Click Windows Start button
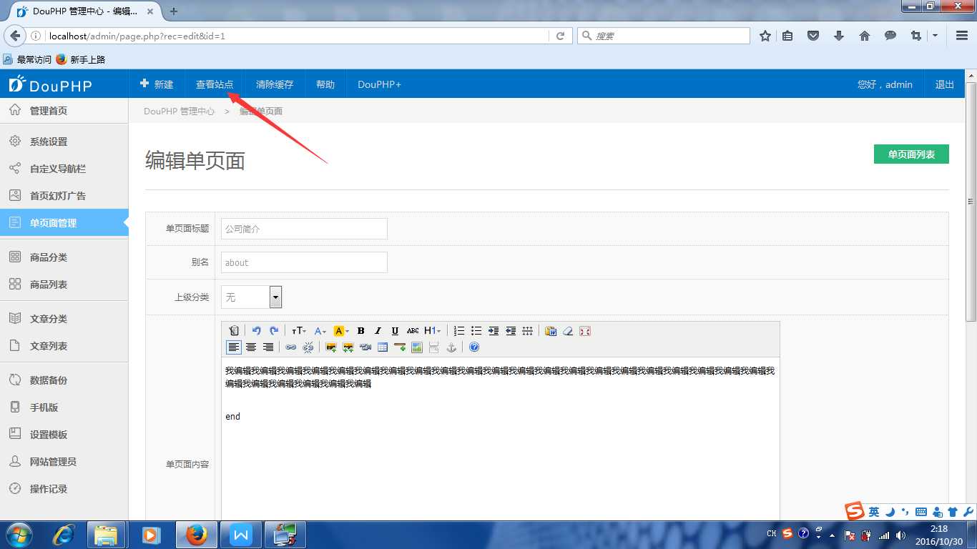This screenshot has width=977, height=549. click(18, 535)
